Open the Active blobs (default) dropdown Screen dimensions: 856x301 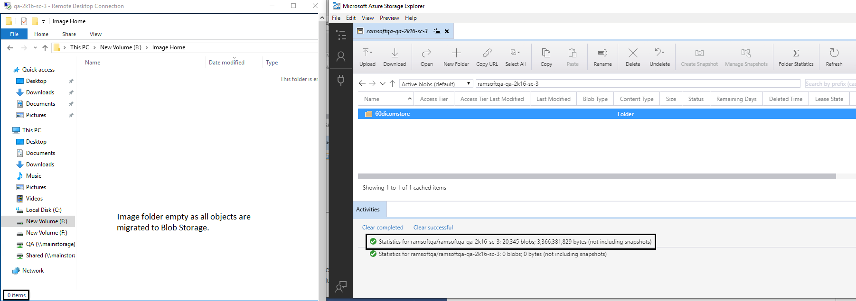[436, 84]
